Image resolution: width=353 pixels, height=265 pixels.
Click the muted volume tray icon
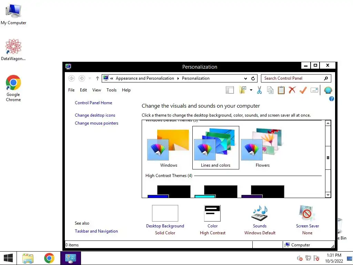coord(300,258)
